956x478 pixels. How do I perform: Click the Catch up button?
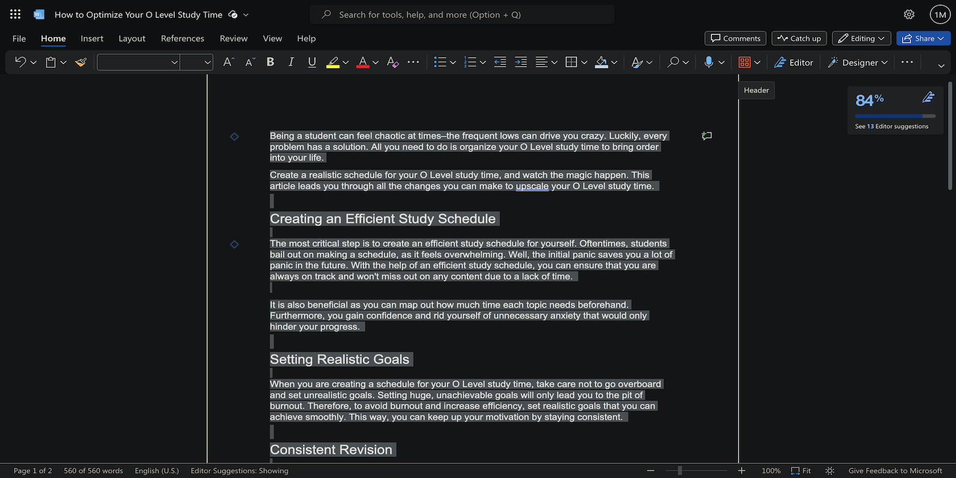(x=799, y=38)
